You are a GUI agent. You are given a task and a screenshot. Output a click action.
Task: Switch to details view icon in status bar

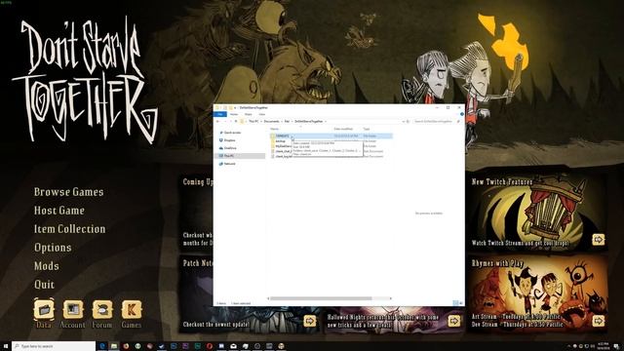point(456,303)
